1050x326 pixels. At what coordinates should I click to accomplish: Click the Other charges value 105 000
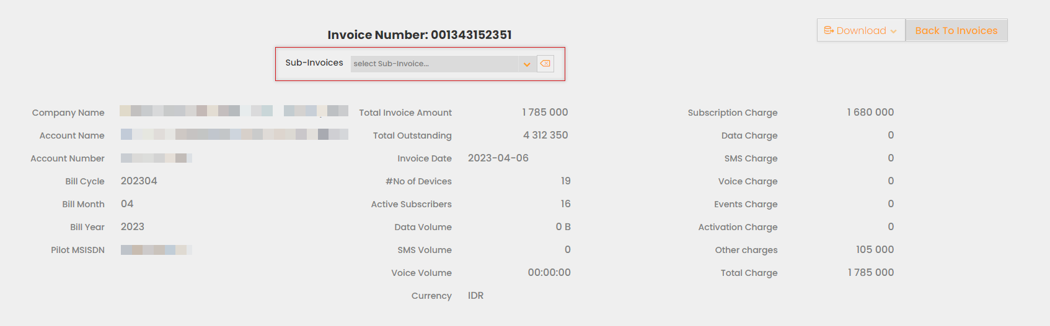875,249
